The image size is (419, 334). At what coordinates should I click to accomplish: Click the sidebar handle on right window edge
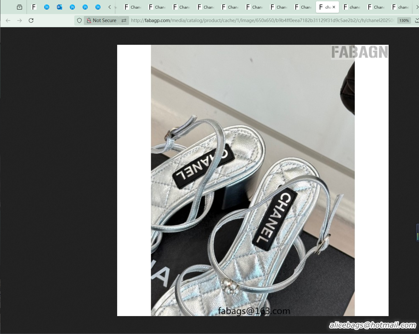pos(417,233)
